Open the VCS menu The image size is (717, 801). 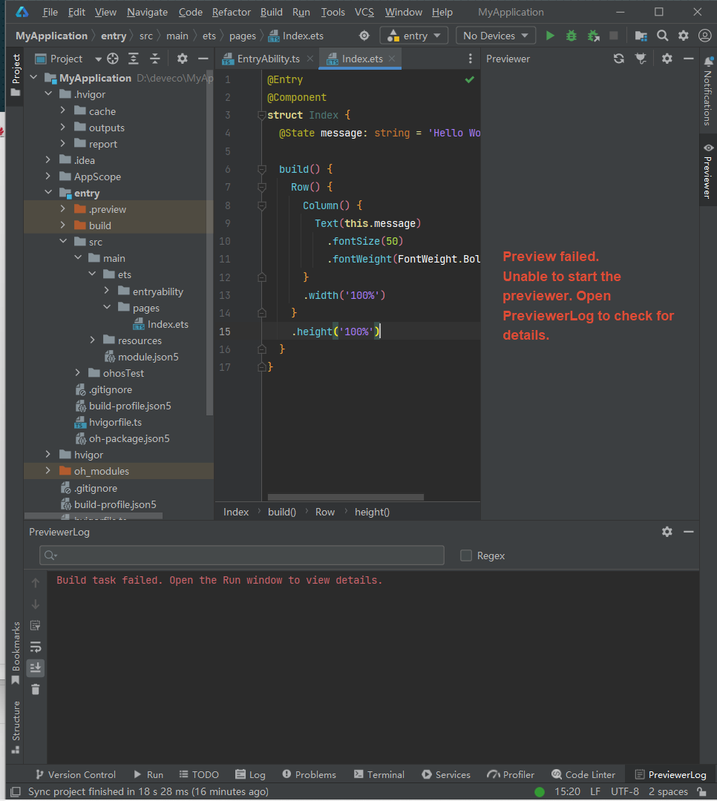click(x=364, y=12)
